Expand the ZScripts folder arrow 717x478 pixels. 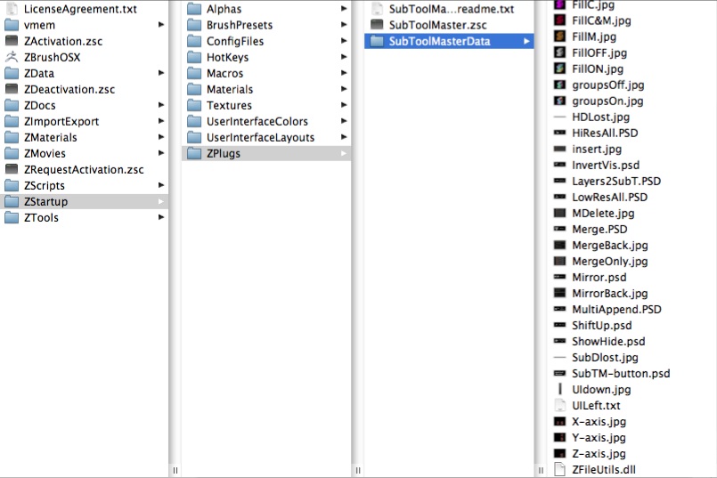pyautogui.click(x=161, y=185)
